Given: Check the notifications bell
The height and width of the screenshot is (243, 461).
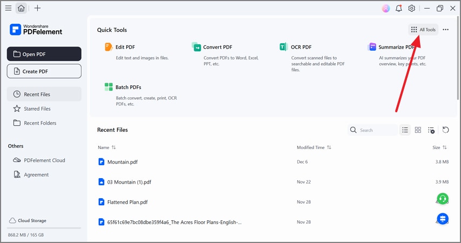Looking at the screenshot, I should click(399, 8).
